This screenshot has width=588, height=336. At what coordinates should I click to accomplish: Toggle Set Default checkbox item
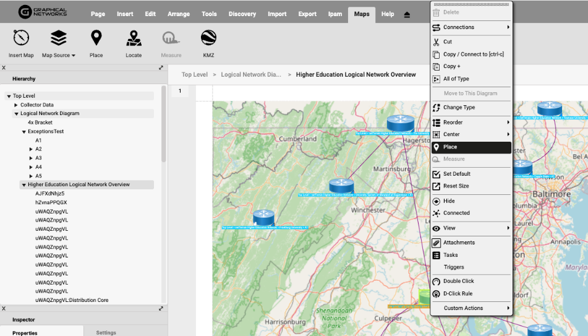[x=436, y=174]
